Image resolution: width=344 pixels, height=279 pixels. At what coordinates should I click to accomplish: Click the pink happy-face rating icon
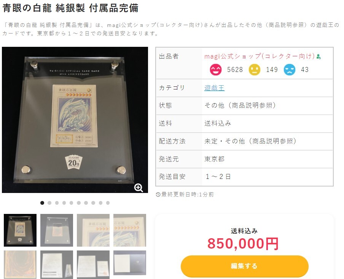pos(216,70)
